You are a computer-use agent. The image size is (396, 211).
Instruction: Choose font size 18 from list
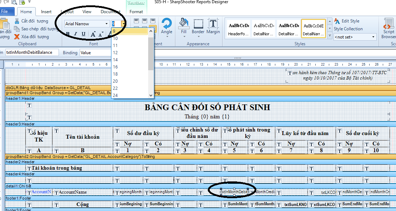point(129,74)
